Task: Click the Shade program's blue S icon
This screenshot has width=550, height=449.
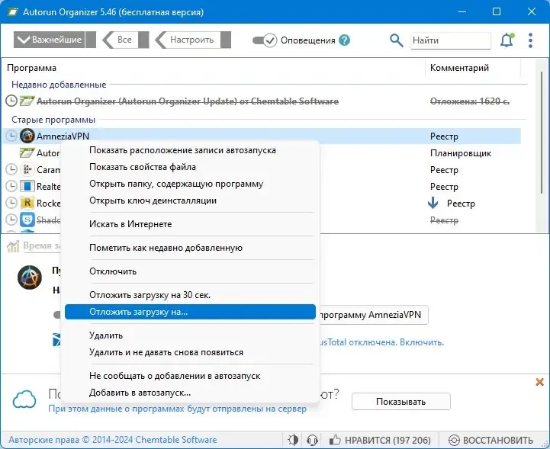Action: [x=27, y=220]
